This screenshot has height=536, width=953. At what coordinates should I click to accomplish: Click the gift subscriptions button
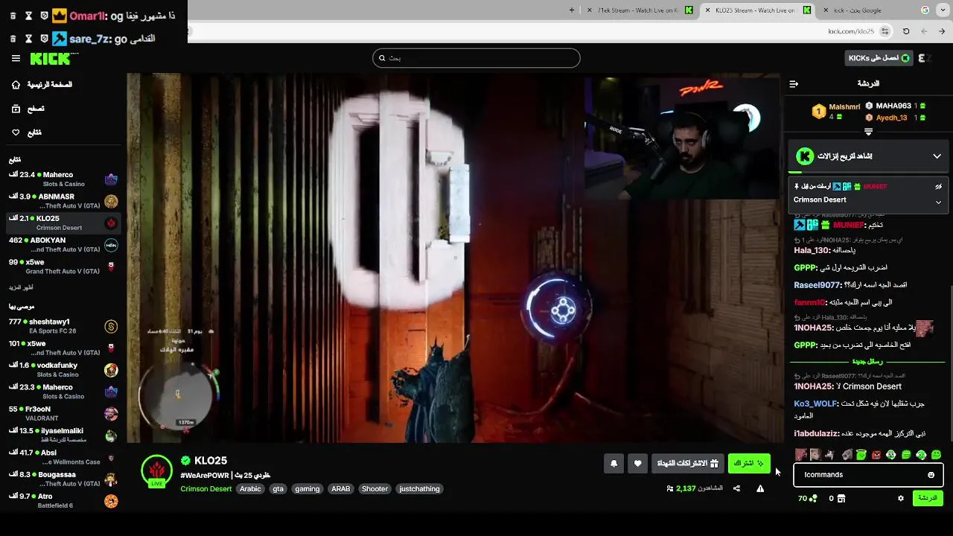687,463
